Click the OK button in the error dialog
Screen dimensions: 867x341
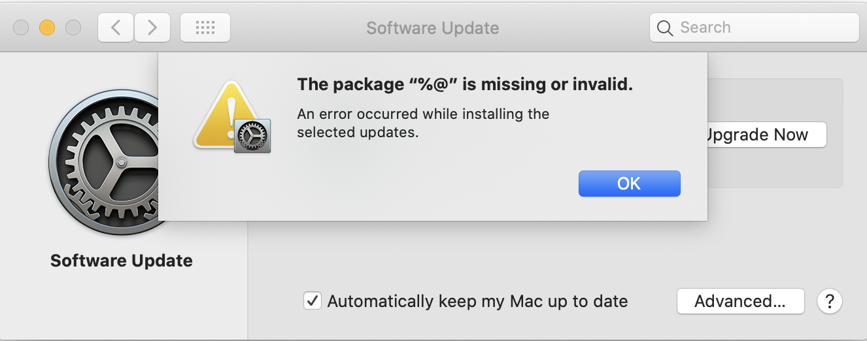tap(629, 184)
